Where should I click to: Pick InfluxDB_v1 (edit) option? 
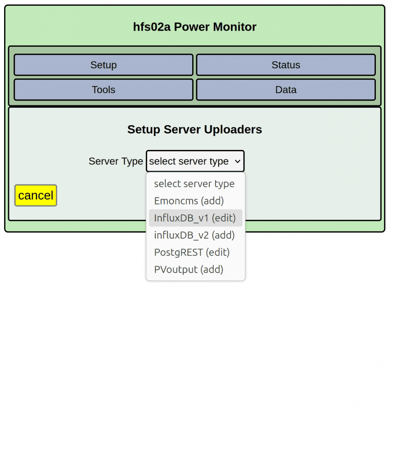pyautogui.click(x=195, y=218)
